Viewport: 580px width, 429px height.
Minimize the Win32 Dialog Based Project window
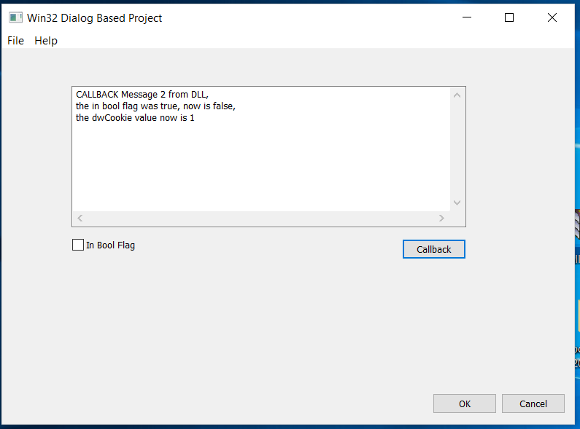pyautogui.click(x=467, y=17)
